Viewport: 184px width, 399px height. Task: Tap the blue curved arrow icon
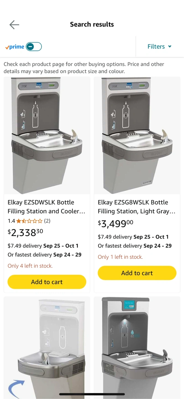[x=16, y=389]
